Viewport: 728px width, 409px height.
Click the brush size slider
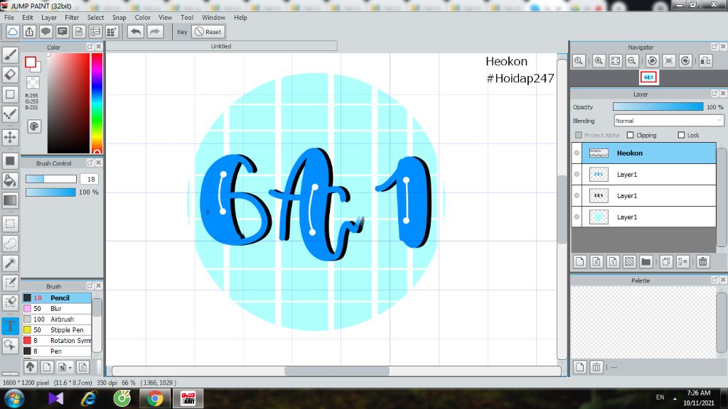point(51,179)
